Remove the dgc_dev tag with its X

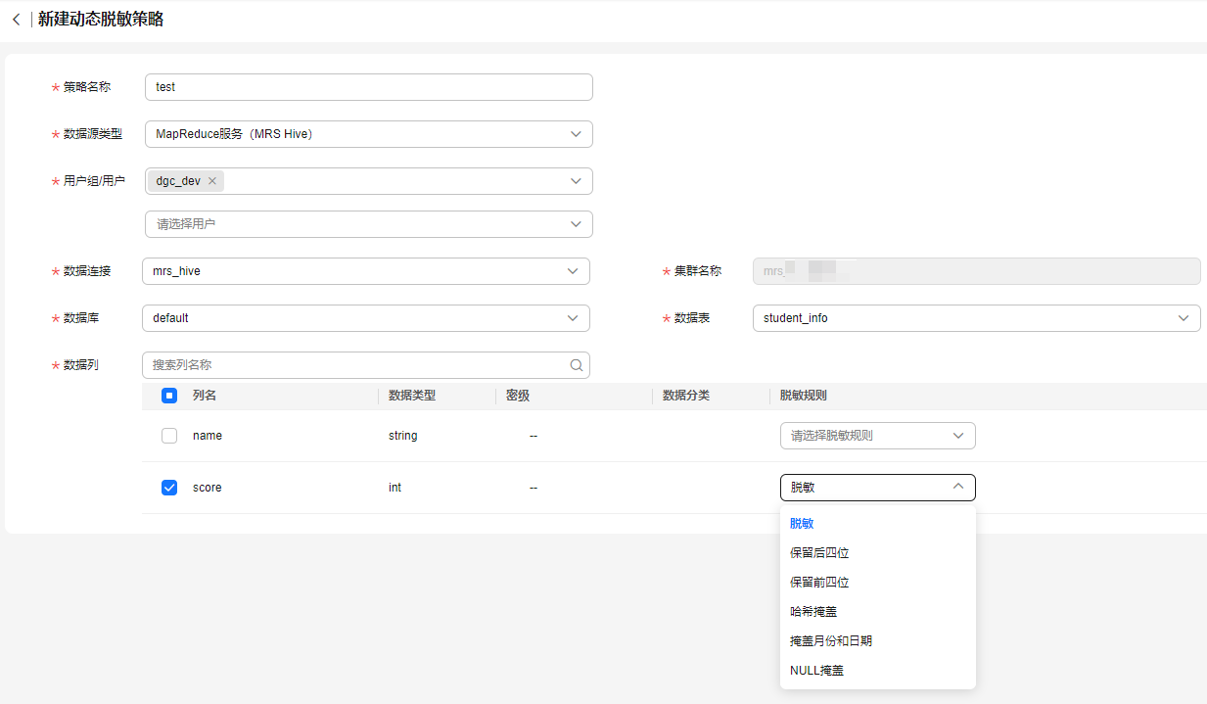[x=212, y=181]
